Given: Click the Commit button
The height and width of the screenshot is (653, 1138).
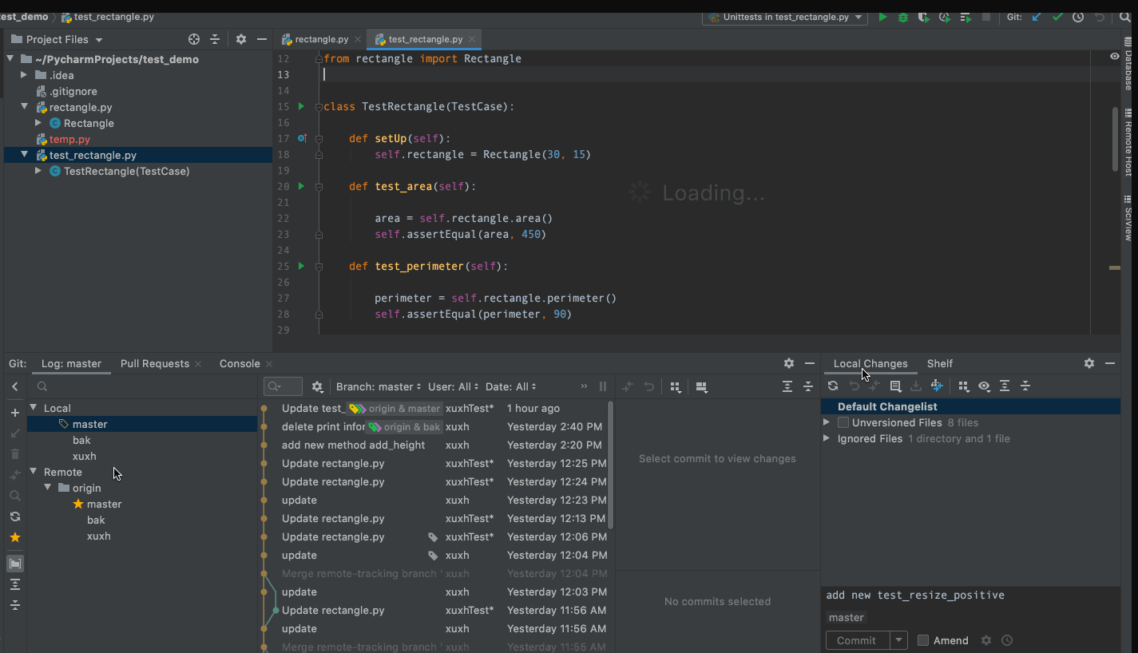Looking at the screenshot, I should [857, 640].
